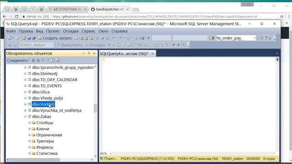Open the TD5R1_etalon database dropdown
Image resolution: width=292 pixels, height=164 pixels.
click(x=53, y=45)
